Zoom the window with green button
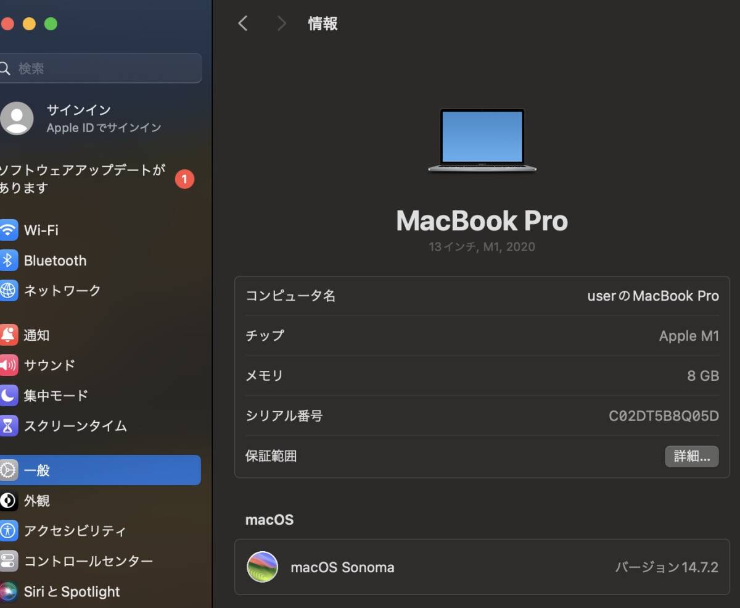The width and height of the screenshot is (740, 608). [51, 23]
